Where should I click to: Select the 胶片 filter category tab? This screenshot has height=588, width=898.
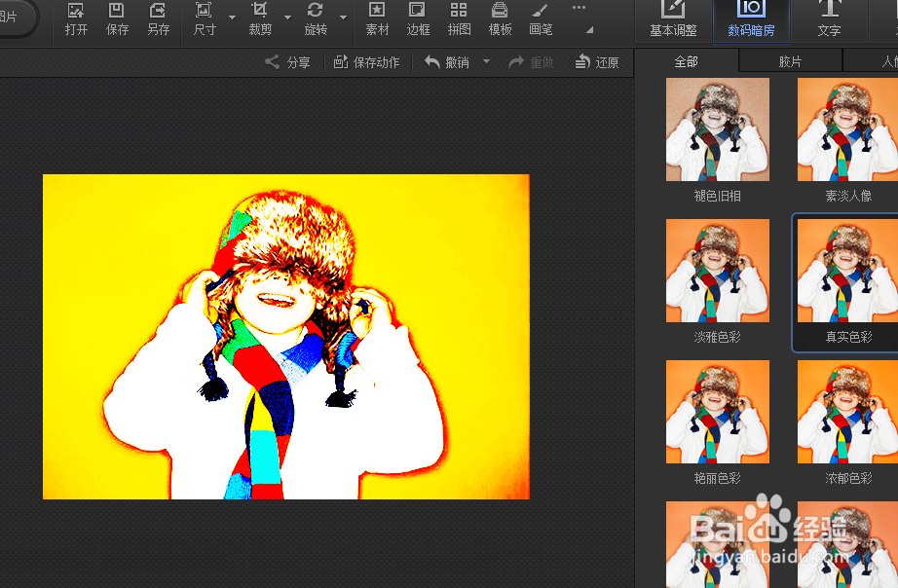[790, 61]
